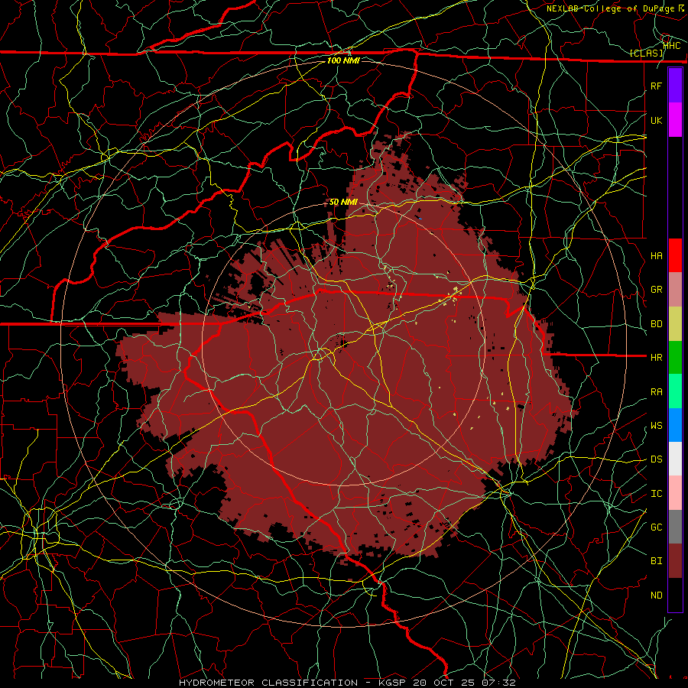Pick the RA light green legend swatch
This screenshot has height=688, width=688.
coord(675,391)
